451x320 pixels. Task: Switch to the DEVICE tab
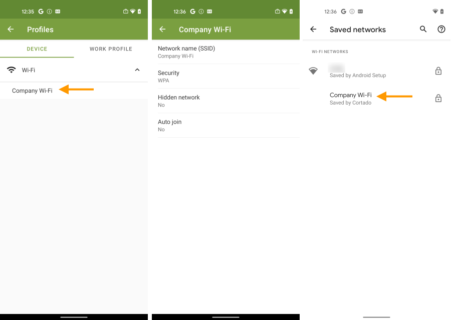pyautogui.click(x=37, y=49)
